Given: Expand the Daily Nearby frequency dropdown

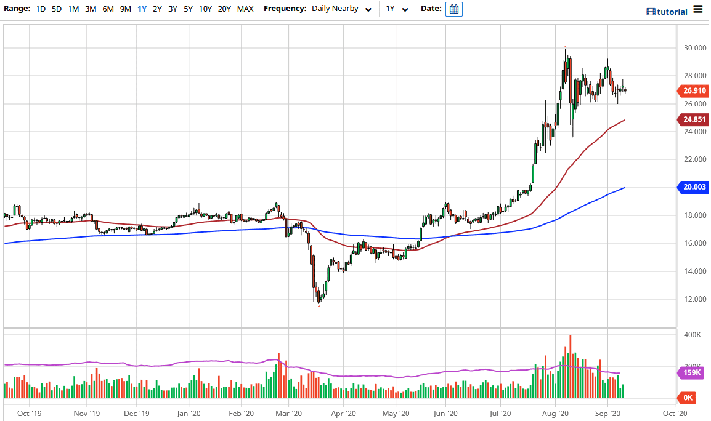Looking at the screenshot, I should 342,9.
